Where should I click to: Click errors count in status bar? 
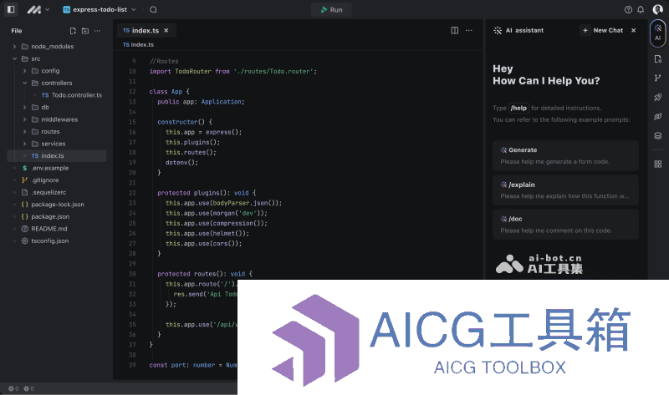[x=13, y=388]
